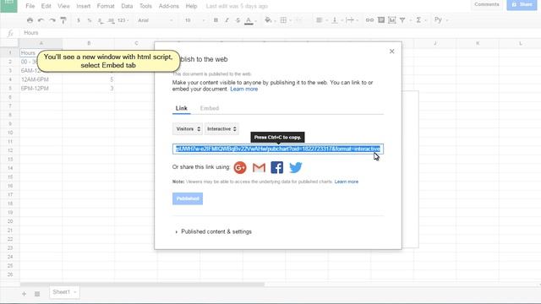Open the Arial font dropdown
The height and width of the screenshot is (304, 541).
pyautogui.click(x=155, y=20)
